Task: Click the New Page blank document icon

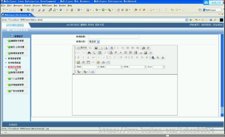Action: tap(101, 48)
